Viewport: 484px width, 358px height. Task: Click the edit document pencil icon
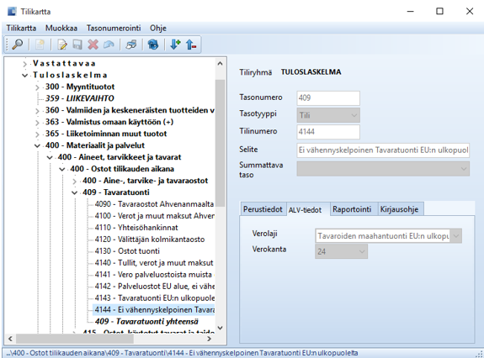point(62,45)
